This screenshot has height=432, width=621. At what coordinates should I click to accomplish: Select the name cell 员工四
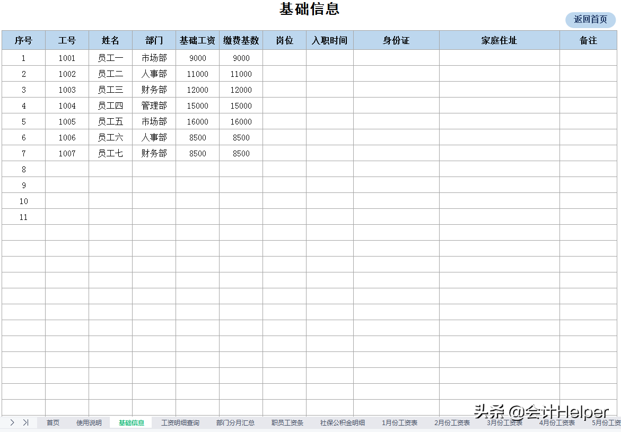point(110,105)
